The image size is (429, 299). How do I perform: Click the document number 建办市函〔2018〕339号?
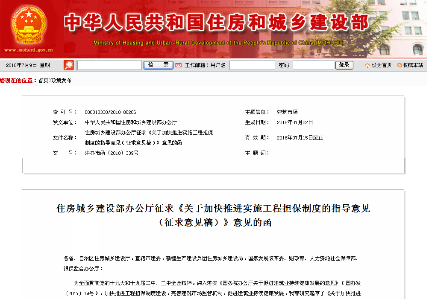point(112,153)
